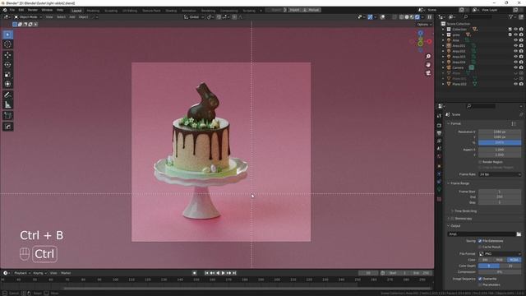Open the Format presets list icon
This screenshot has width=526, height=296.
[514, 123]
